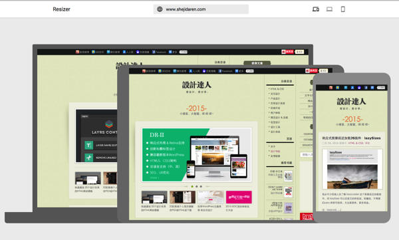Click yellow QQ Zone icon in phone preview
This screenshot has width=399, height=240.
coord(338,88)
